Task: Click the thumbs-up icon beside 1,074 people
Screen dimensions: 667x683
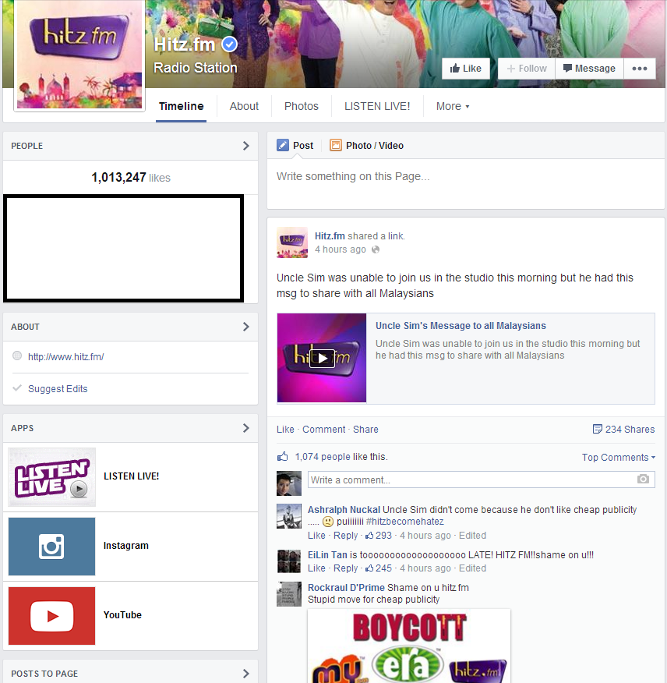Action: tap(283, 456)
